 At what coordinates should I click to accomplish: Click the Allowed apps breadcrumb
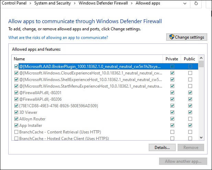(148, 3)
